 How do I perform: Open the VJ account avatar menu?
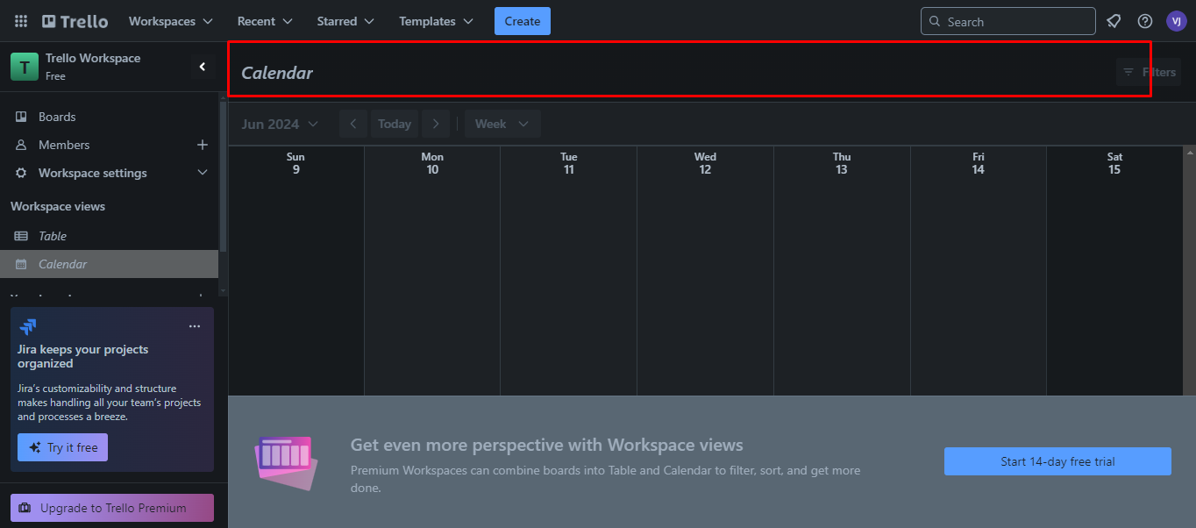tap(1176, 21)
